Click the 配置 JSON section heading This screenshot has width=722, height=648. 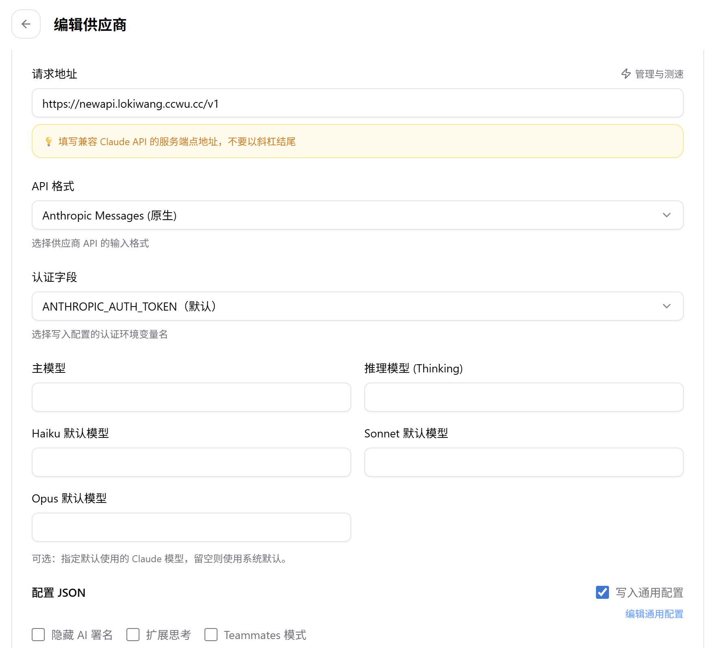(x=59, y=593)
